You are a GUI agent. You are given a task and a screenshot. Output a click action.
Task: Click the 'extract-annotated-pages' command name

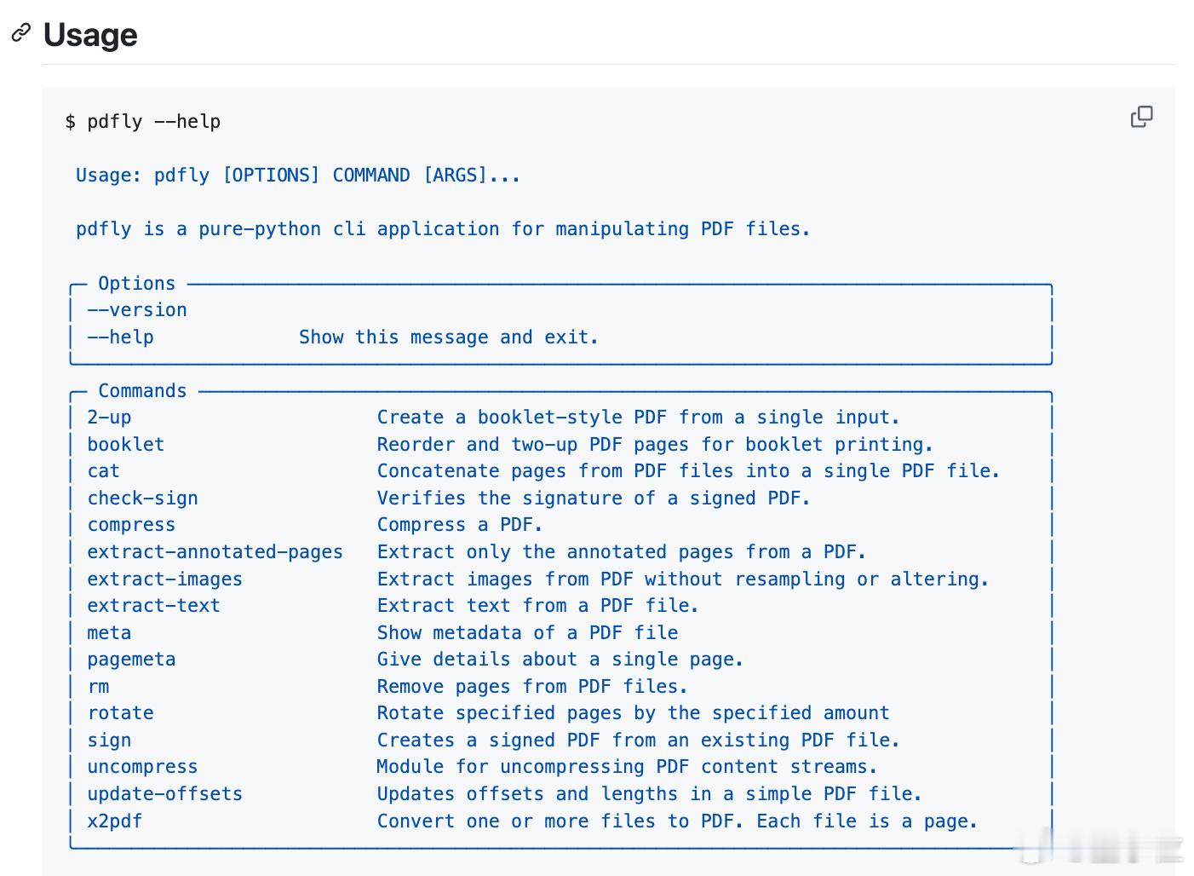click(x=215, y=552)
